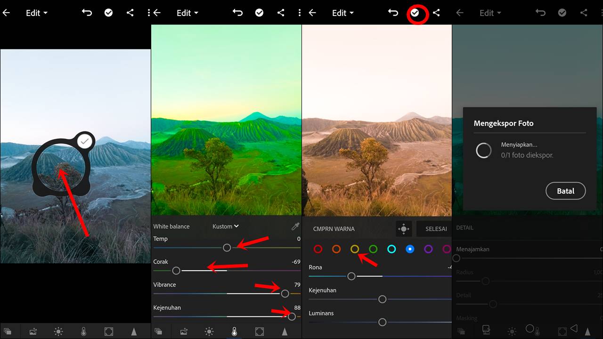Screen dimensions: 603x339
Task: Click the Temp slider handle
Action: point(227,248)
